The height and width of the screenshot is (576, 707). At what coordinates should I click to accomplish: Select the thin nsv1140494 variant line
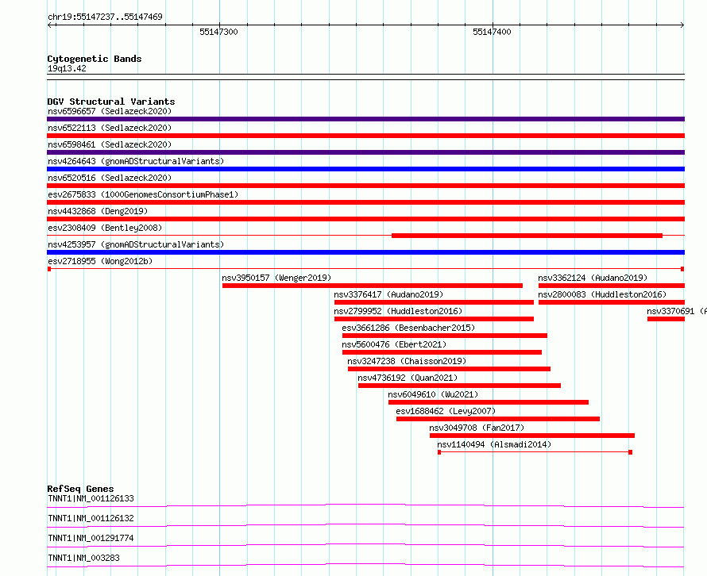pos(535,452)
